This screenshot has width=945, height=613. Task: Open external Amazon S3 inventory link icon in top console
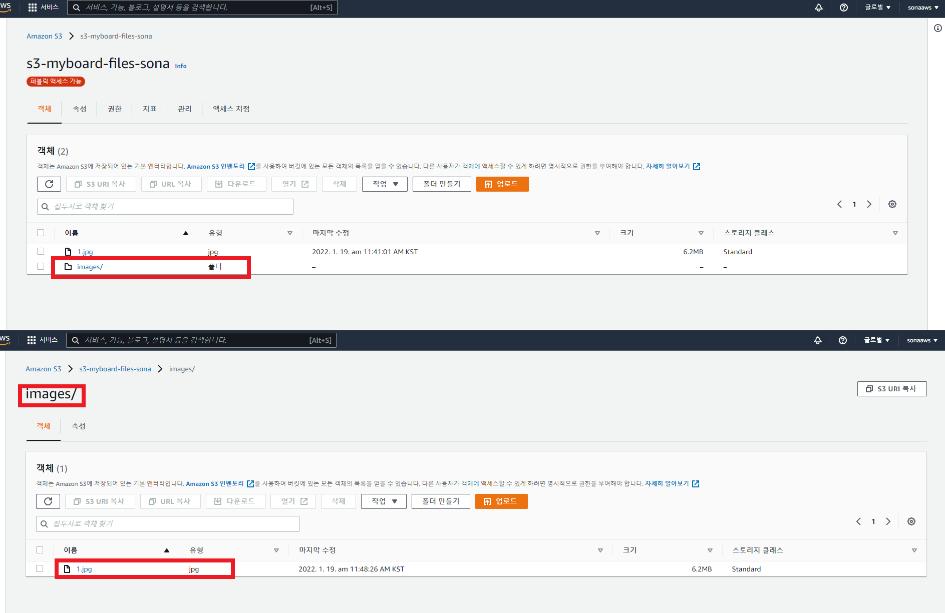(x=251, y=167)
